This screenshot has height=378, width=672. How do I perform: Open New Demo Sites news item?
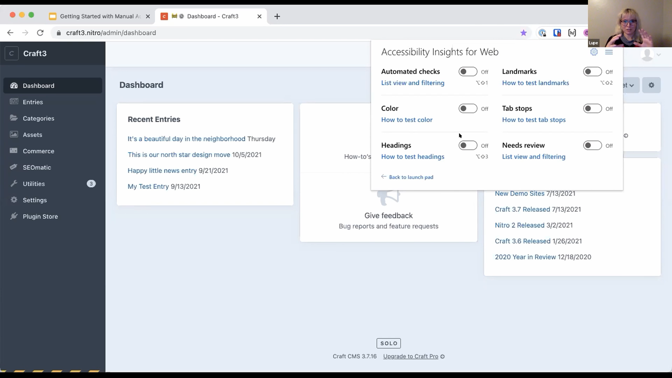tap(520, 194)
